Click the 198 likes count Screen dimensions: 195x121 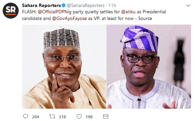point(89,117)
